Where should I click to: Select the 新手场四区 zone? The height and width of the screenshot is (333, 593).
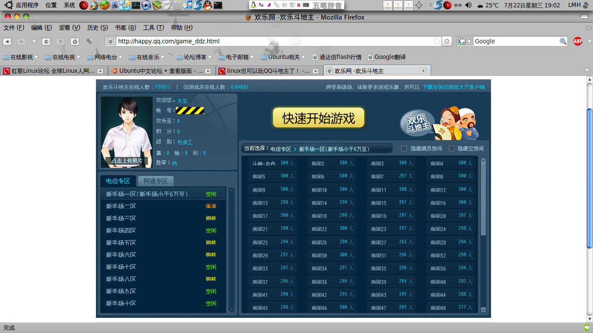point(163,231)
